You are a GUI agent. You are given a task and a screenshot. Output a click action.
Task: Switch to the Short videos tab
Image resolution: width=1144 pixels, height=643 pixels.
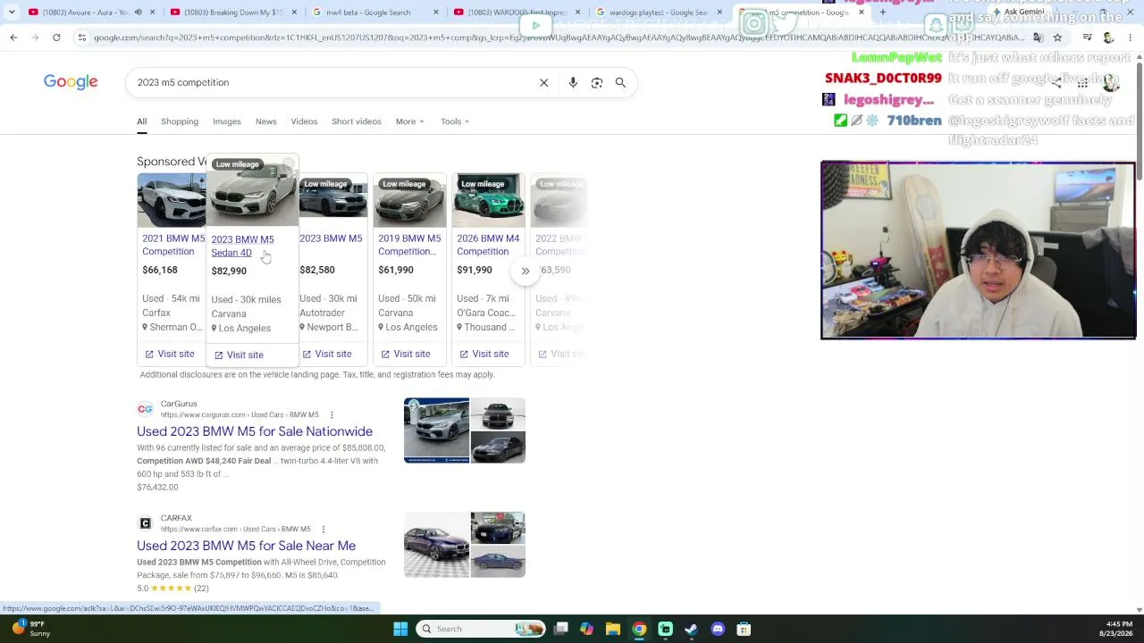pos(357,121)
